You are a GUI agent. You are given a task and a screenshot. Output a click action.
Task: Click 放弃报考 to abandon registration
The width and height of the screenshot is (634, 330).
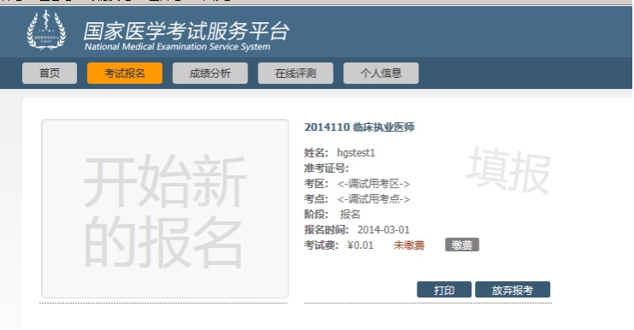(513, 290)
